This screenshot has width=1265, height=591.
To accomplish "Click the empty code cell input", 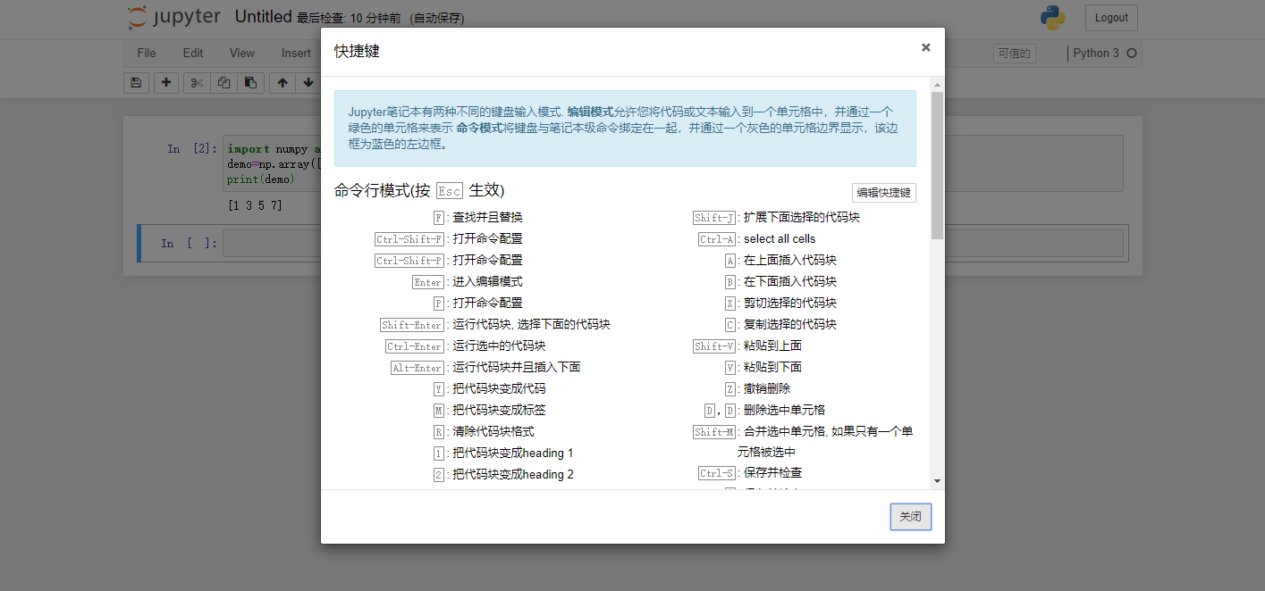I will [x=675, y=243].
